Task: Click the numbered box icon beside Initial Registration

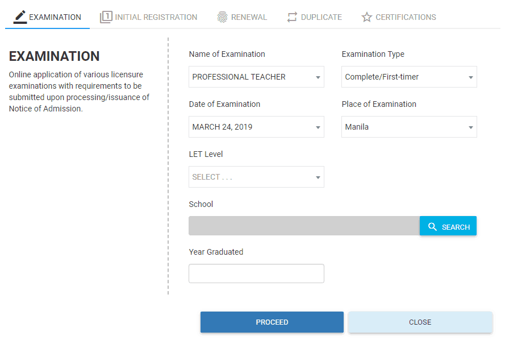Action: click(106, 16)
